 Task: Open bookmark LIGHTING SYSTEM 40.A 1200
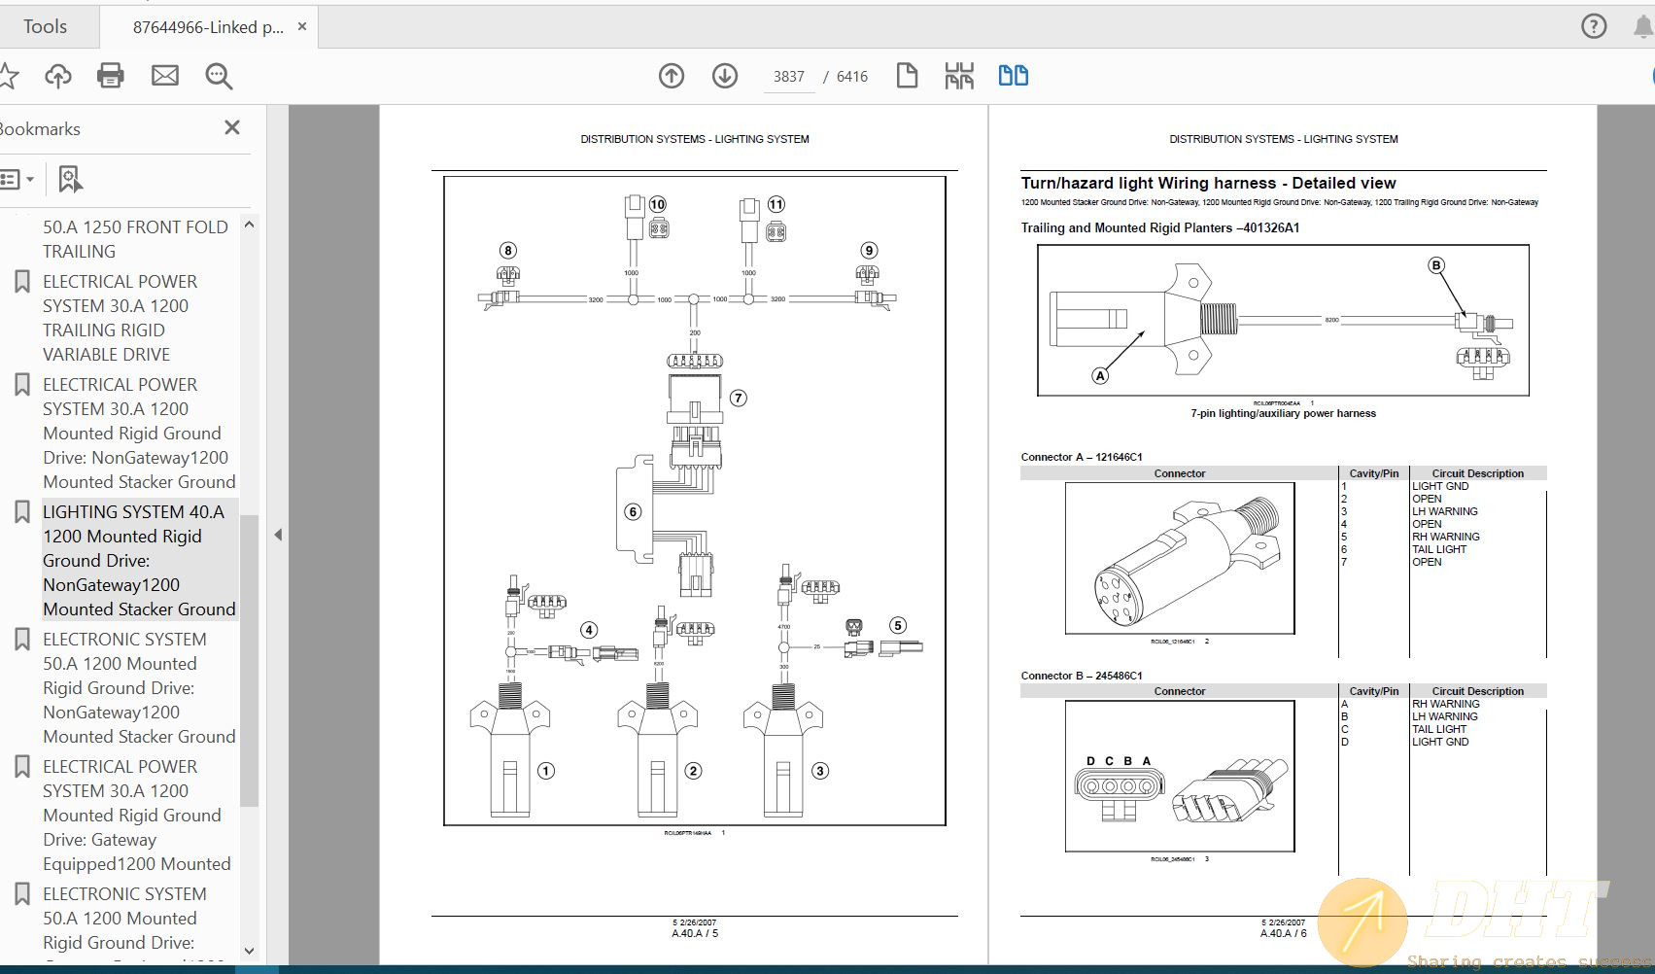(x=139, y=559)
